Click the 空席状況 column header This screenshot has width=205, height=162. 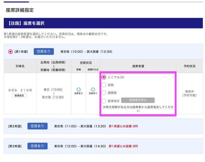click(x=86, y=63)
